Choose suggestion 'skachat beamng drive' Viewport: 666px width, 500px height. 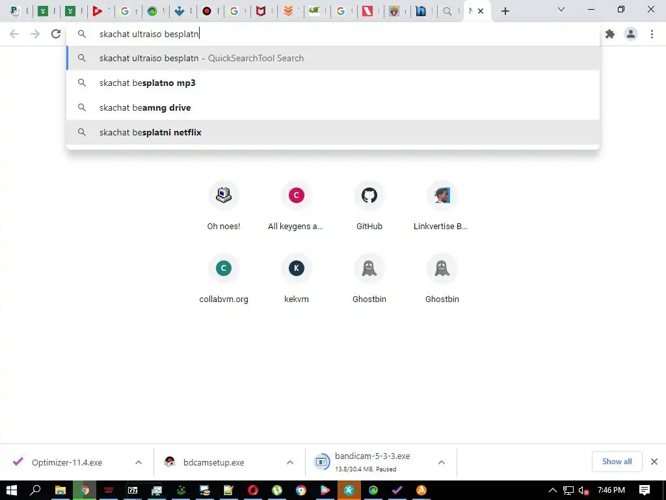(x=333, y=107)
